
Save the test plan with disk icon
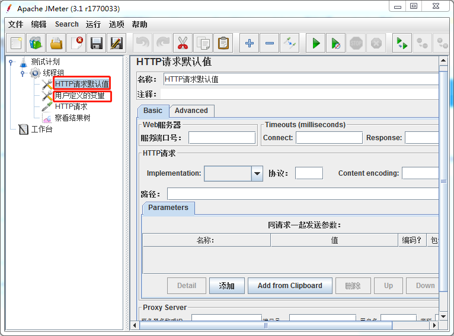click(97, 43)
